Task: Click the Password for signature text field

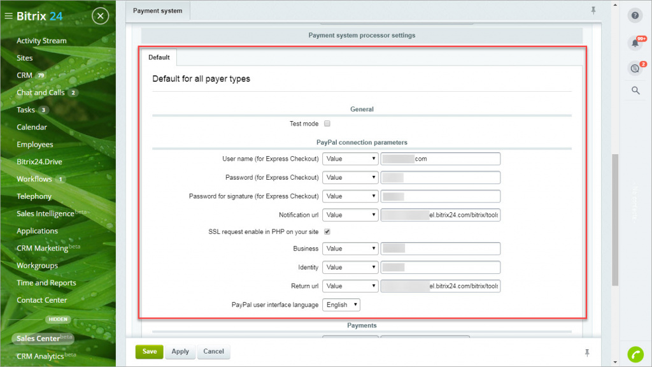Action: coord(441,196)
